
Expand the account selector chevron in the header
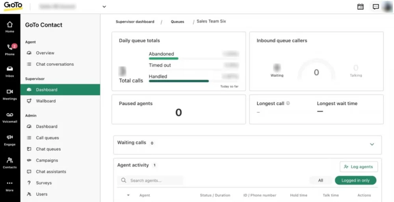104,7
